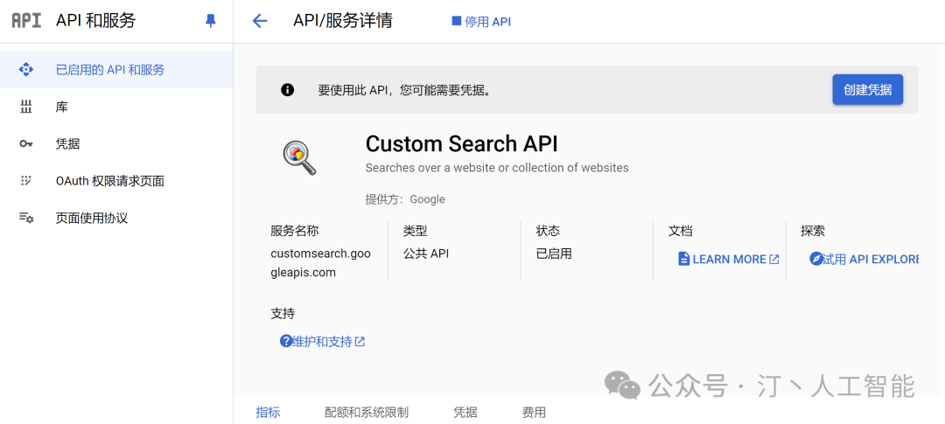Screen dimensions: 945x424
Task: Open 已启用的 API 和服务 in sidebar
Action: pos(116,70)
